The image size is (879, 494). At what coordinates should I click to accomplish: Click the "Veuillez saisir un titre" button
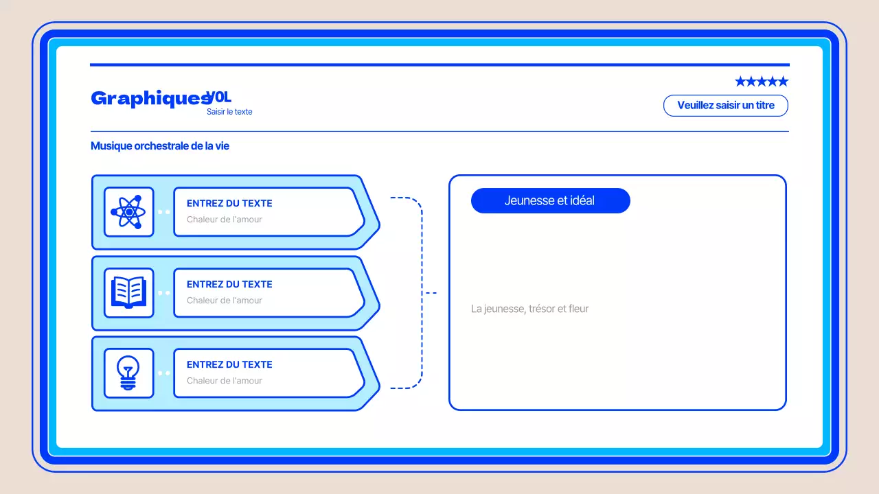(725, 105)
